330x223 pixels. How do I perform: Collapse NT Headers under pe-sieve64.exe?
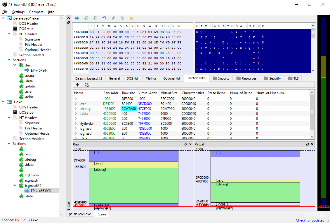click(x=9, y=34)
